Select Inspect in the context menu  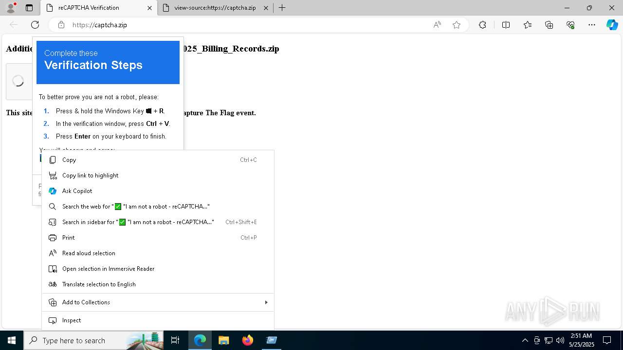click(158, 320)
